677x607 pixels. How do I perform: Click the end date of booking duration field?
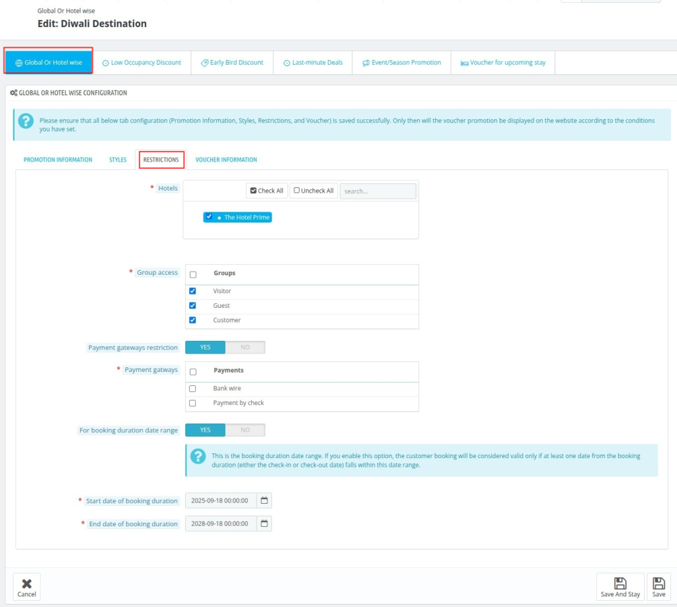coord(221,523)
